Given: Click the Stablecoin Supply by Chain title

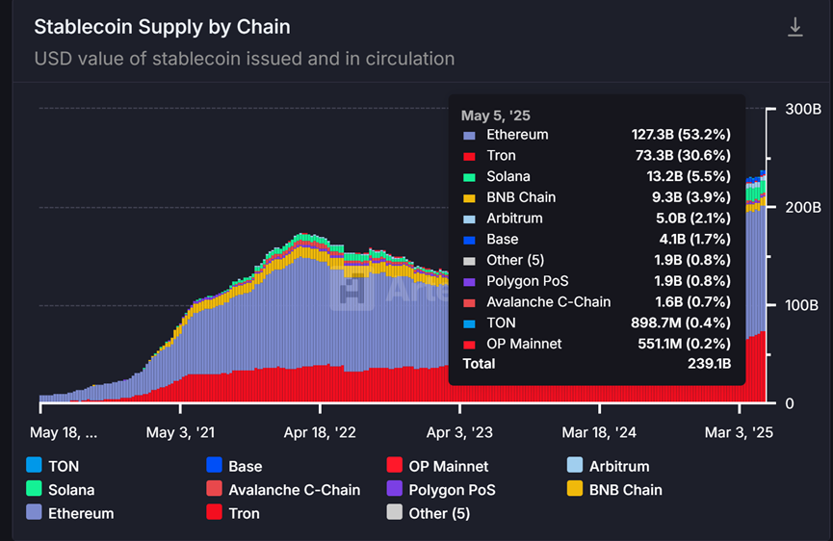Looking at the screenshot, I should [x=162, y=27].
